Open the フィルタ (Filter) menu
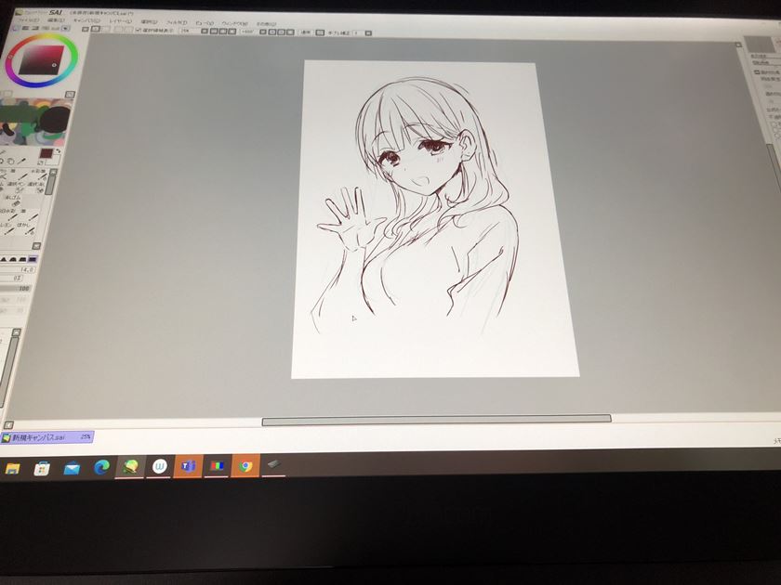This screenshot has height=585, width=781. 177,21
